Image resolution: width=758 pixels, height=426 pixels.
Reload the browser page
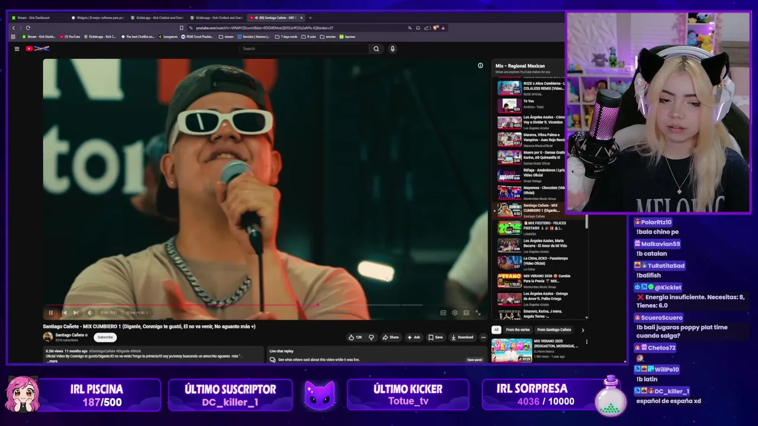pos(28,28)
